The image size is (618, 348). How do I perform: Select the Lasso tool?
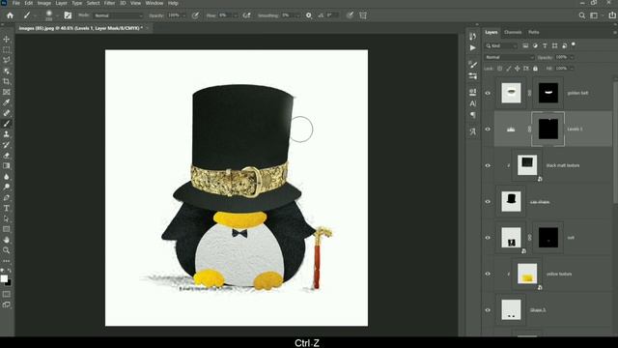click(7, 60)
